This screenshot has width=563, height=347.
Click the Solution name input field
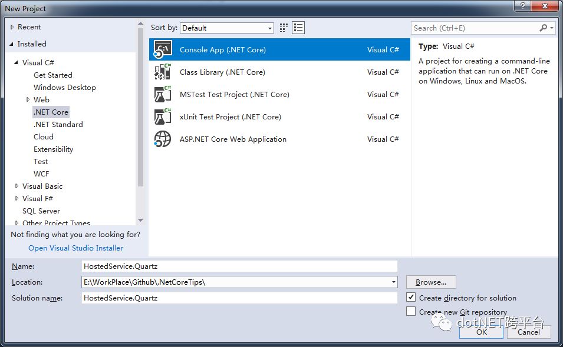(239, 298)
